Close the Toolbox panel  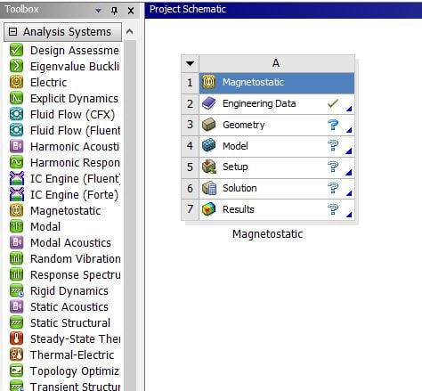pyautogui.click(x=131, y=11)
